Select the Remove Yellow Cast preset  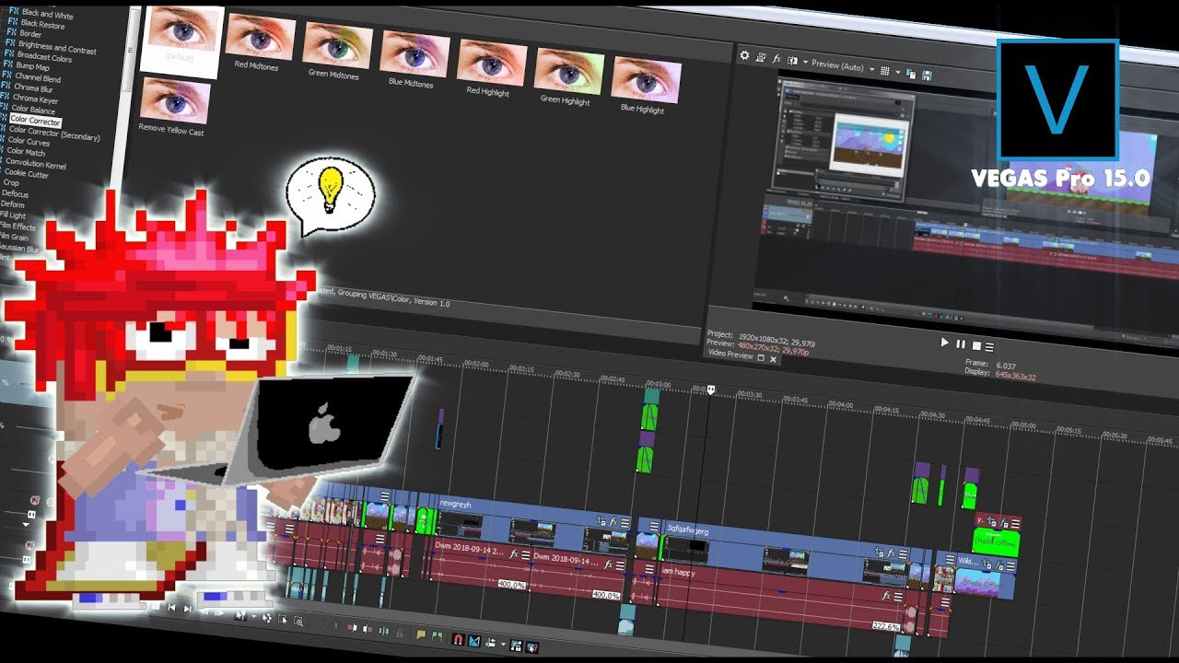173,108
